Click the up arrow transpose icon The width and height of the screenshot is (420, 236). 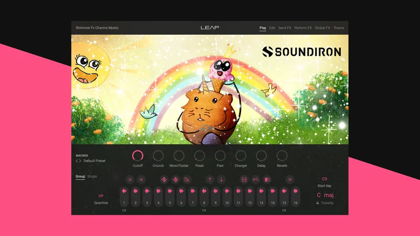click(209, 179)
